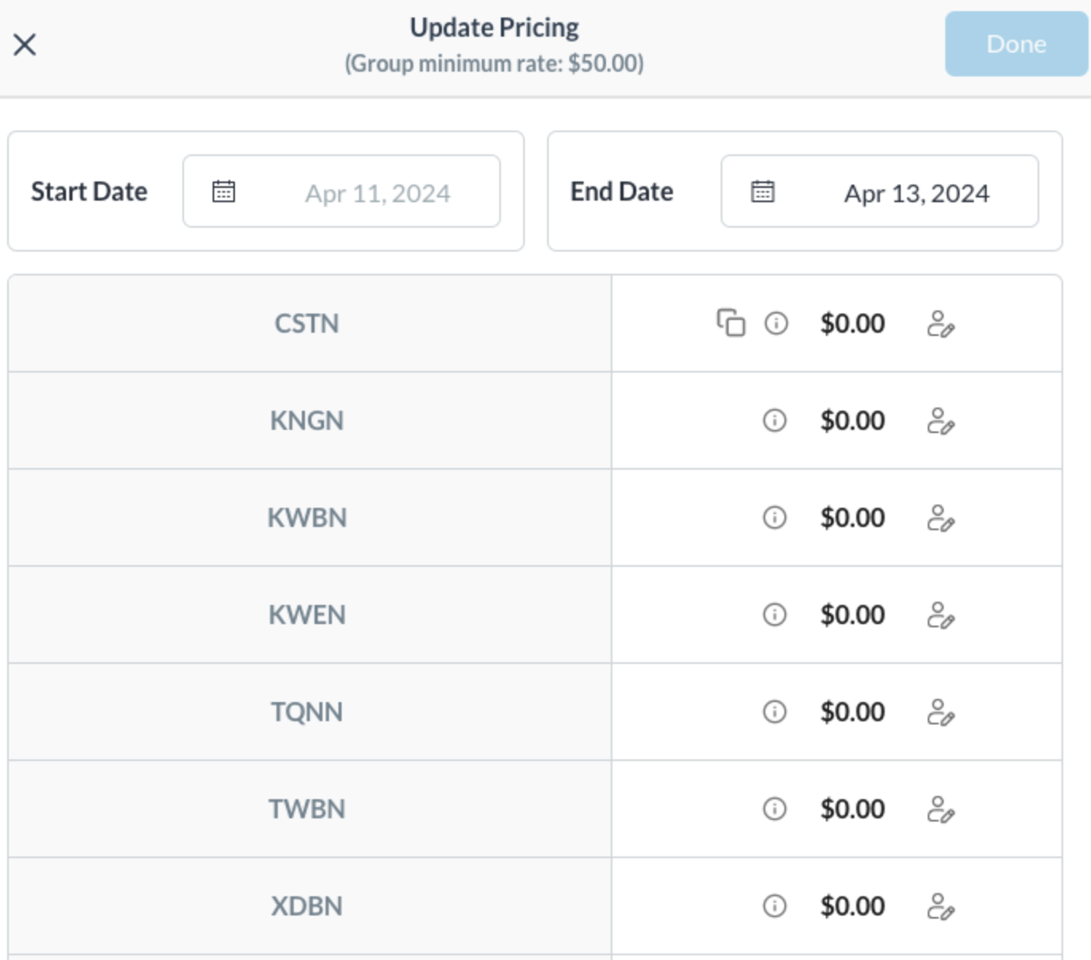Edit the KWBN $0.00 rate value
The height and width of the screenshot is (960, 1091).
click(852, 518)
